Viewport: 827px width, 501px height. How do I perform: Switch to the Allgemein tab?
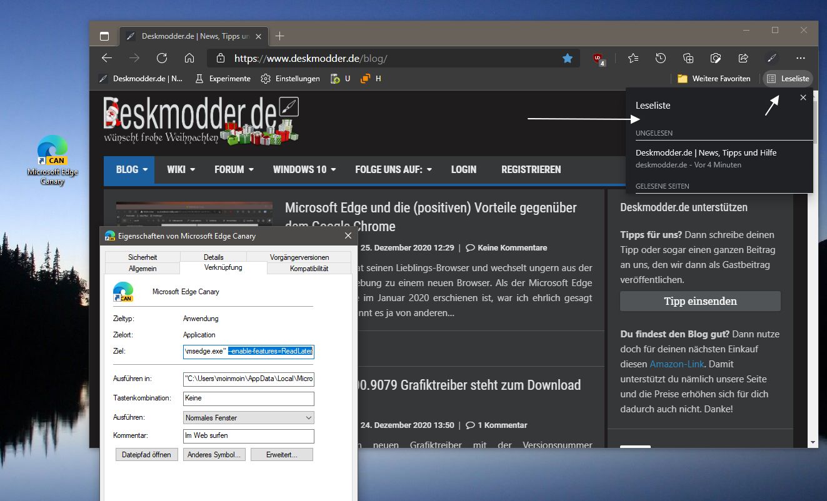(x=143, y=269)
